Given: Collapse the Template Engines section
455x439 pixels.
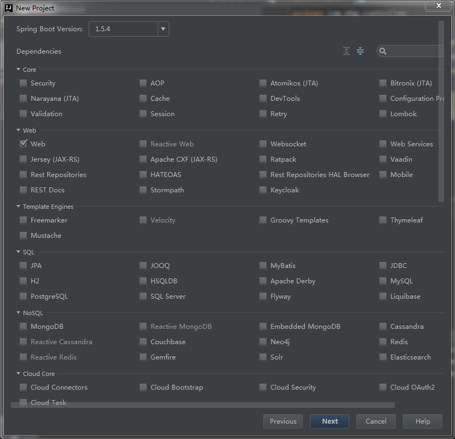Looking at the screenshot, I should pos(18,206).
